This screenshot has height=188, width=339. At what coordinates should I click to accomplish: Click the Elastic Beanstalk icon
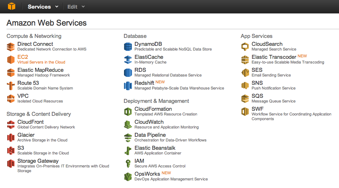[128, 150]
